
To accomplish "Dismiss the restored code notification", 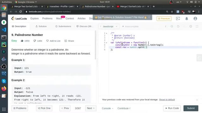I will pyautogui.click(x=197, y=100).
